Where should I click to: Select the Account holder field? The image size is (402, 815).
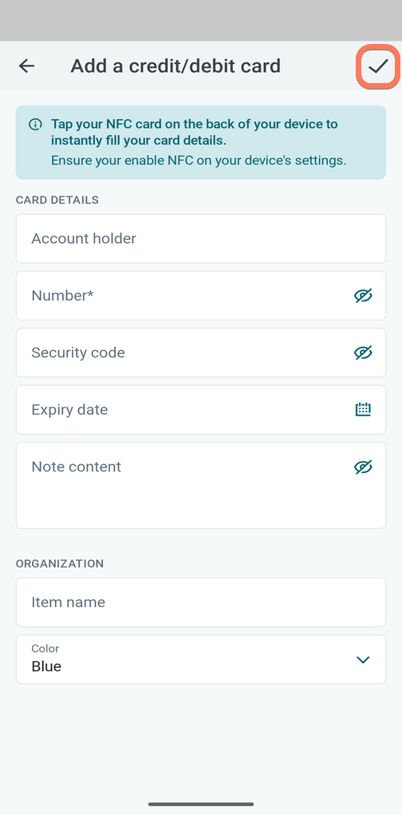click(201, 239)
